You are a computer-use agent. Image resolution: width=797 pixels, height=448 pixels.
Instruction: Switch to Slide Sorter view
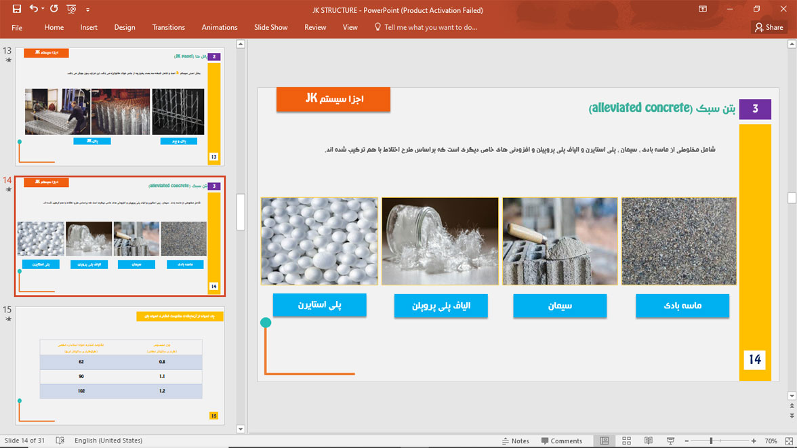click(x=626, y=441)
